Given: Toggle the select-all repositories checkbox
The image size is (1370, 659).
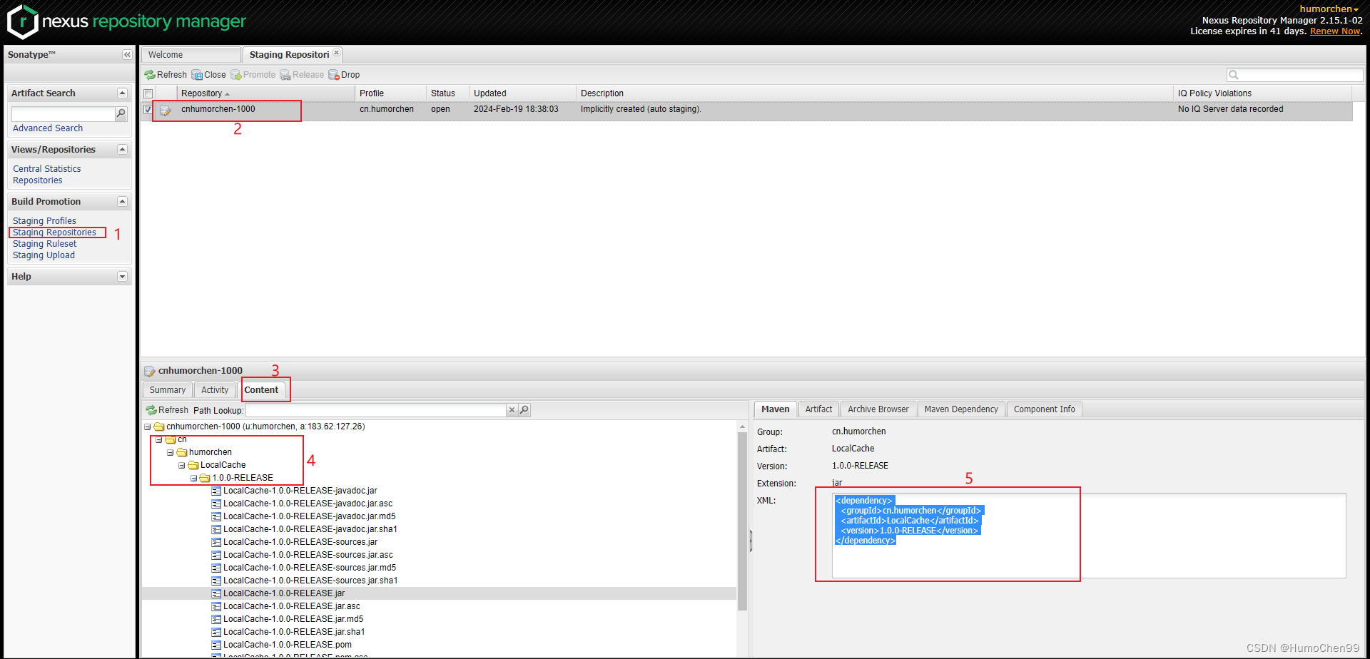Looking at the screenshot, I should point(148,94).
